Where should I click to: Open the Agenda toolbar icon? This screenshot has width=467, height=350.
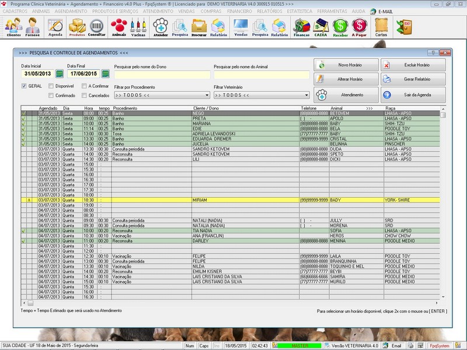tap(55, 27)
